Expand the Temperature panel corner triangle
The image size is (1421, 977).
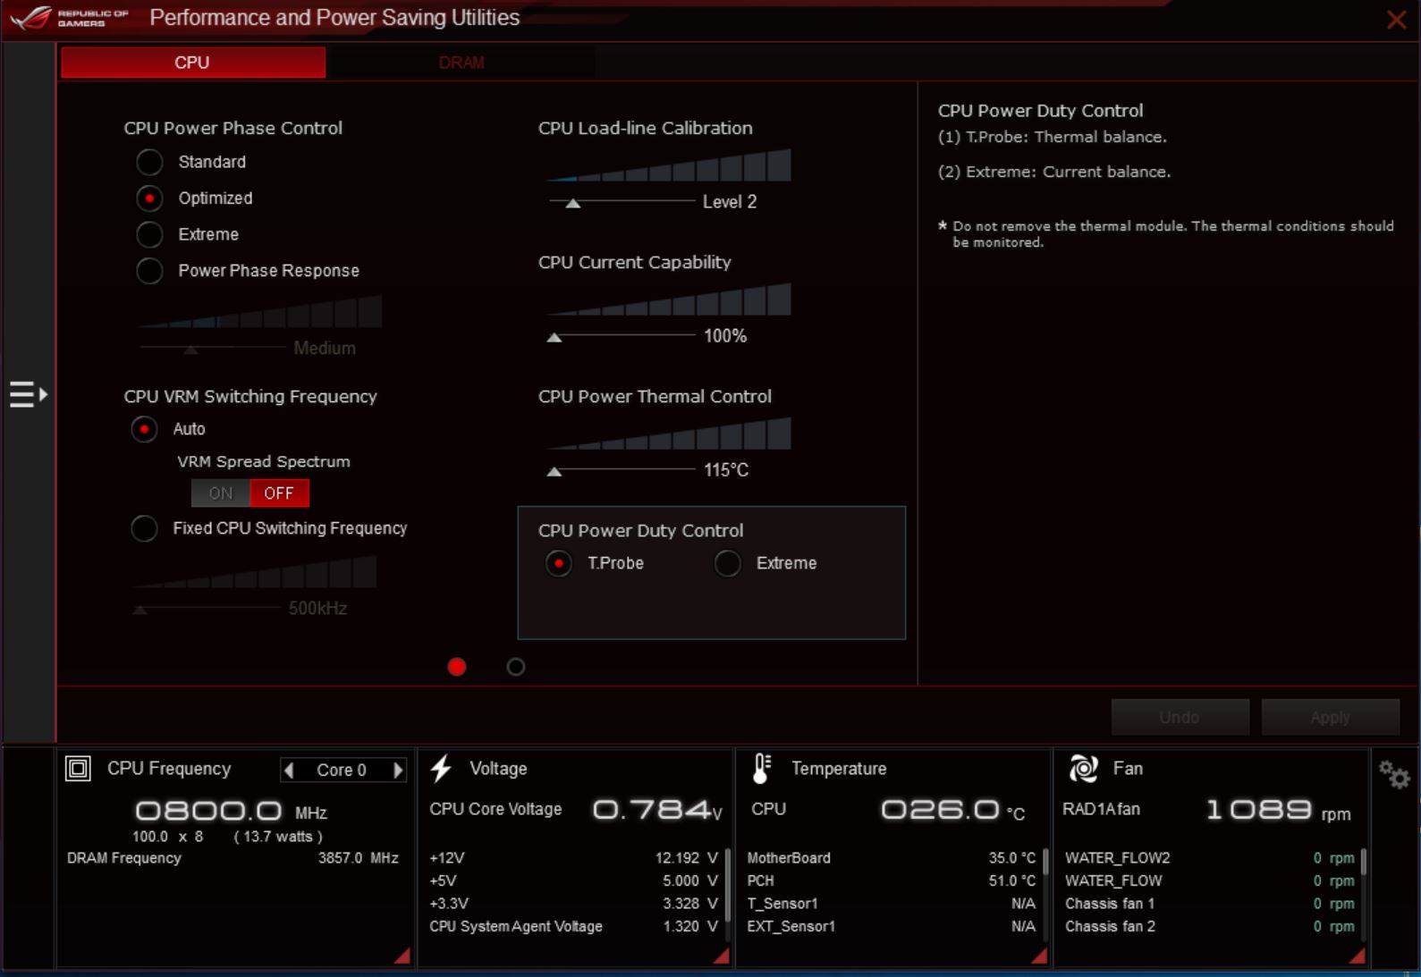pos(1039,956)
